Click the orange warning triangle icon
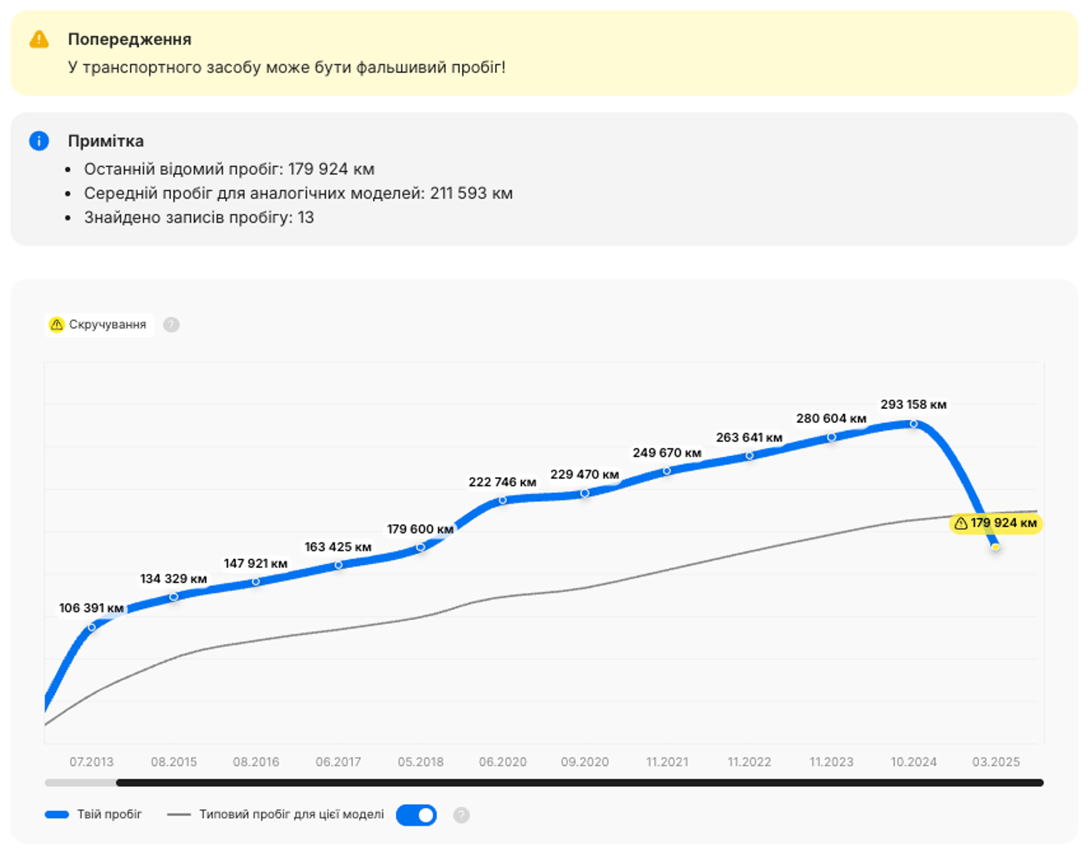 click(39, 40)
